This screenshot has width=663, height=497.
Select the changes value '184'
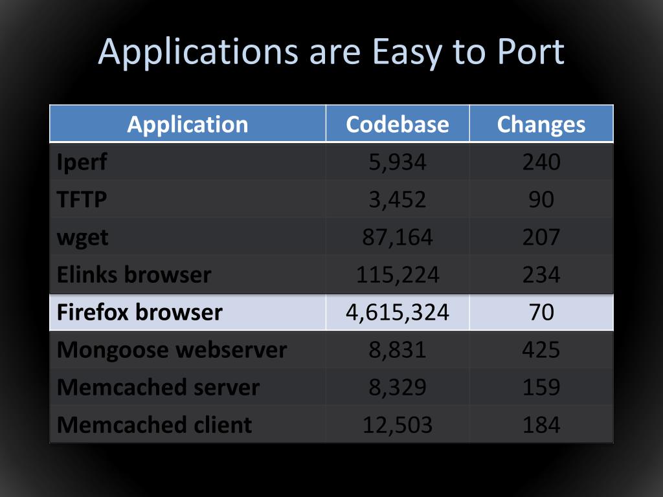coord(541,425)
